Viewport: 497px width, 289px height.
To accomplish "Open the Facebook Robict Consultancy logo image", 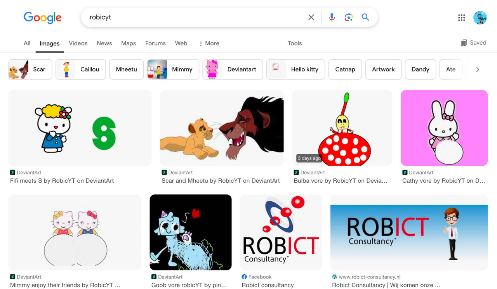I will point(281,232).
